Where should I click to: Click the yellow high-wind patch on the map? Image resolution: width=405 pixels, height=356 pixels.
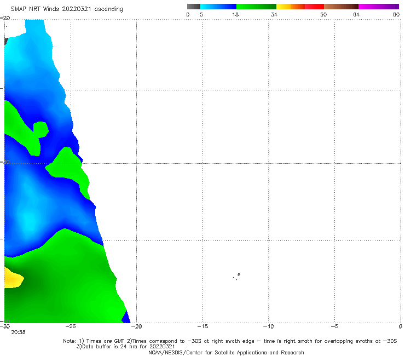(x=13, y=278)
